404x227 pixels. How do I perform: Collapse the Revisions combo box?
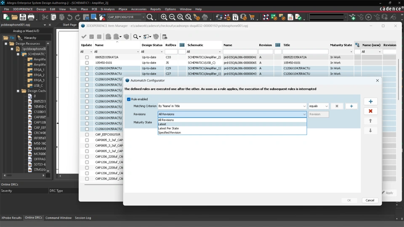pos(304,114)
